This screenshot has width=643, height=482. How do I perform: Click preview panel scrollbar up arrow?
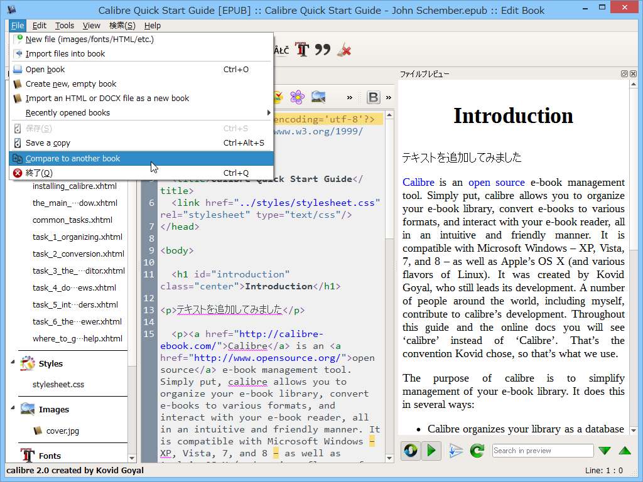(x=634, y=84)
